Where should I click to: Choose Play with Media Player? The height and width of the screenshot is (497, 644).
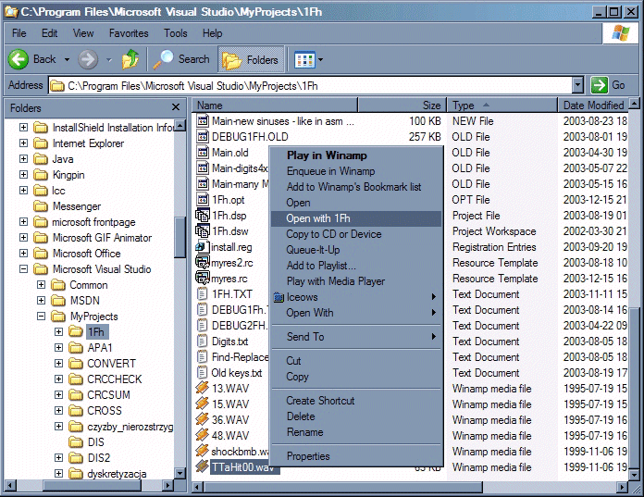point(356,281)
